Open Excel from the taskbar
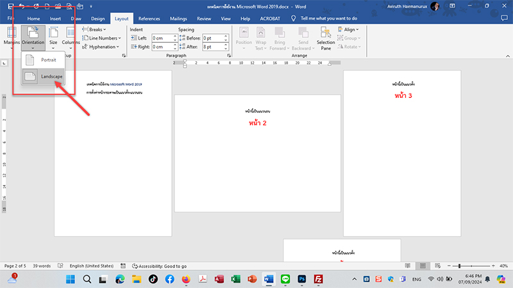 coord(235,280)
